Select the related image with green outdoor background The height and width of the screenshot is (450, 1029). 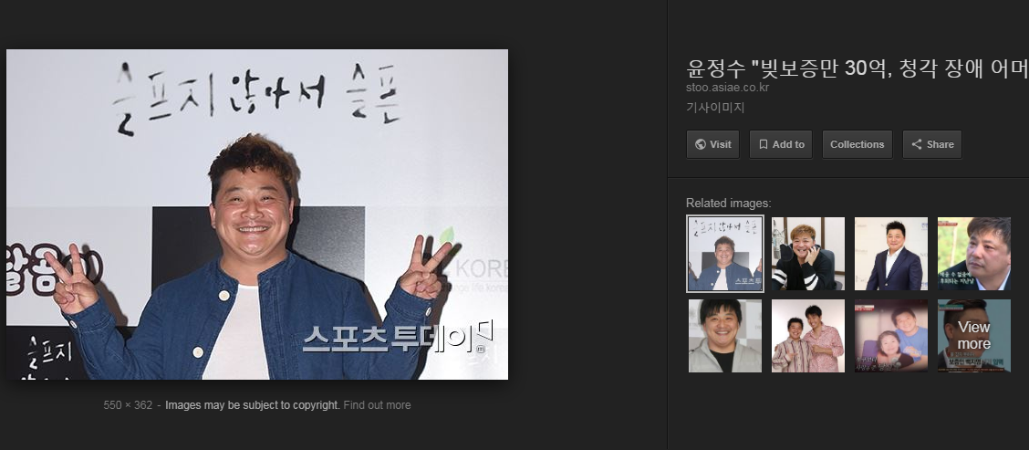(974, 254)
